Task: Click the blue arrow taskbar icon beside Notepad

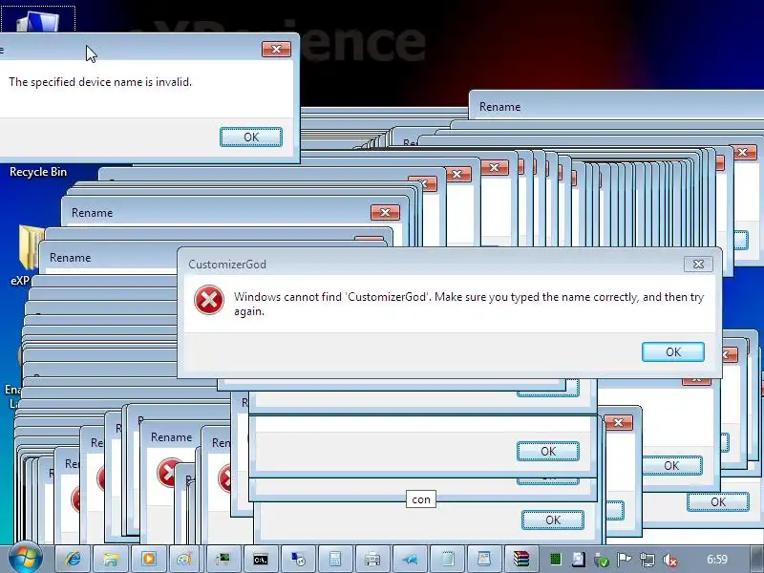Action: [x=410, y=559]
